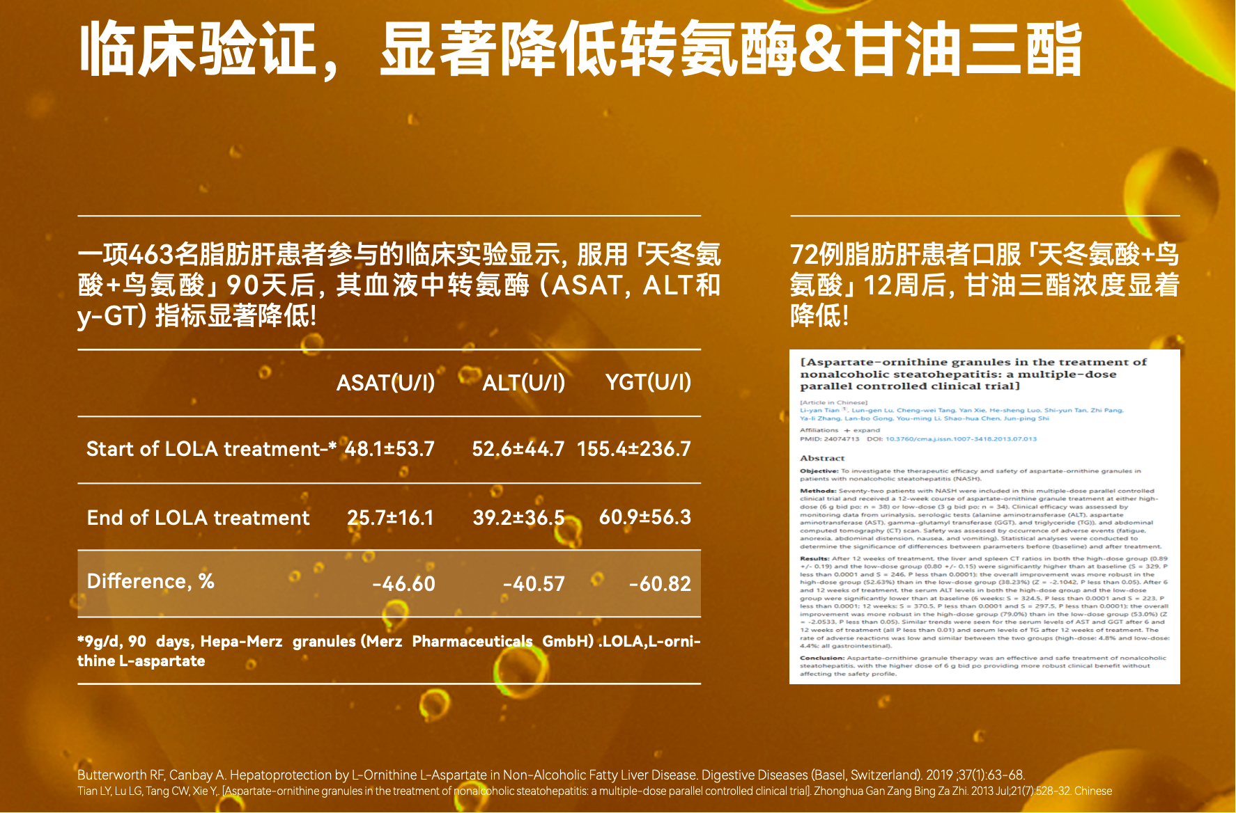Click the ALT(U/I) column header
The height and width of the screenshot is (813, 1236).
(x=523, y=383)
